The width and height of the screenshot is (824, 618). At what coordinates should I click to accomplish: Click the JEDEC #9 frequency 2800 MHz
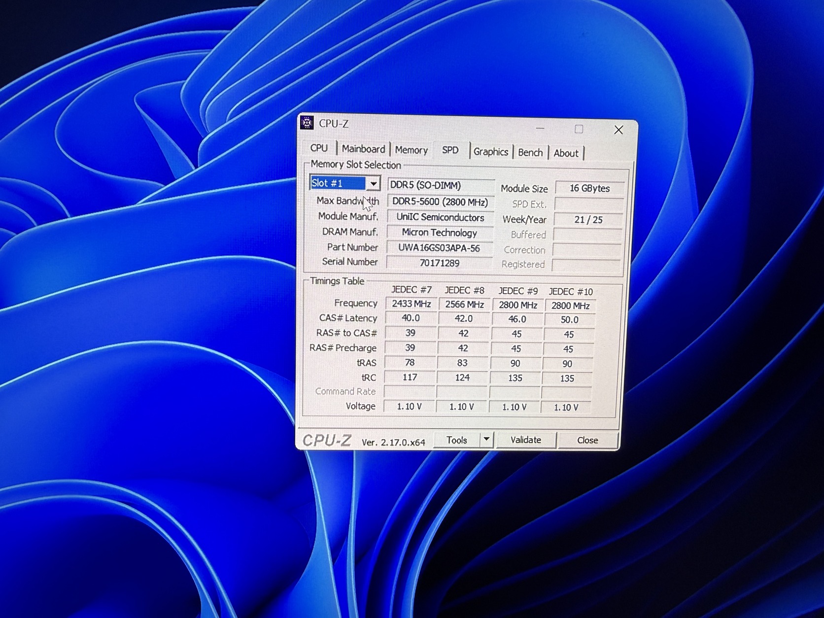pos(518,305)
